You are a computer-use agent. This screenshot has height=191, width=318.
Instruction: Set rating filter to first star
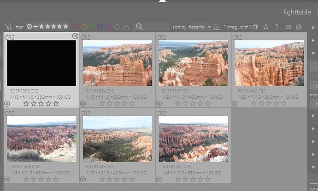pos(41,27)
